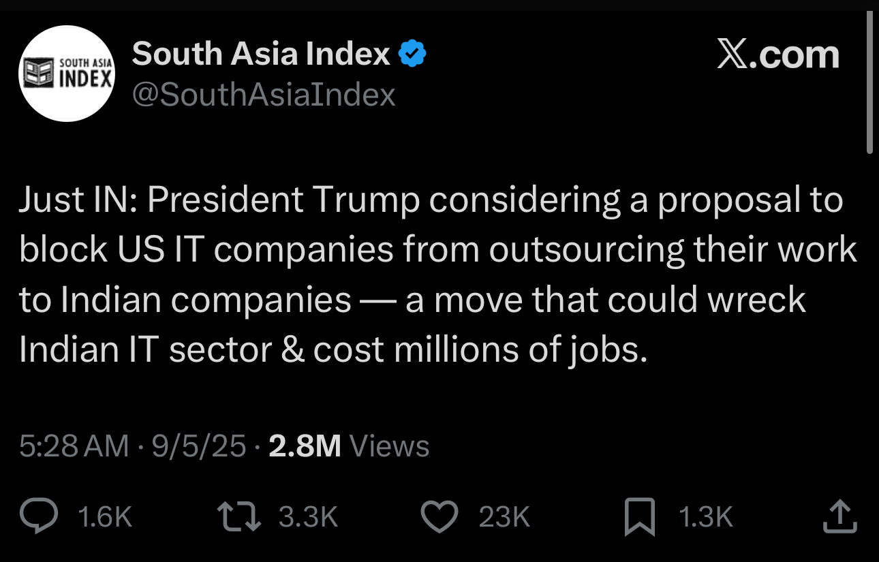Click the Views label beside 2.8M
Viewport: 879px width, 562px height.
pos(389,447)
